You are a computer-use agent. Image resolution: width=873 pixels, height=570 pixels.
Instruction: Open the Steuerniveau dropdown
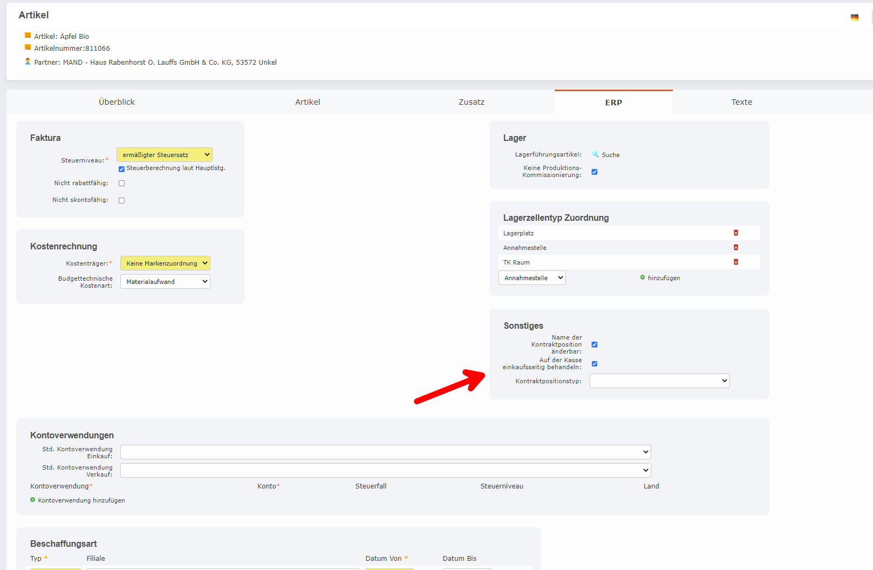point(165,155)
